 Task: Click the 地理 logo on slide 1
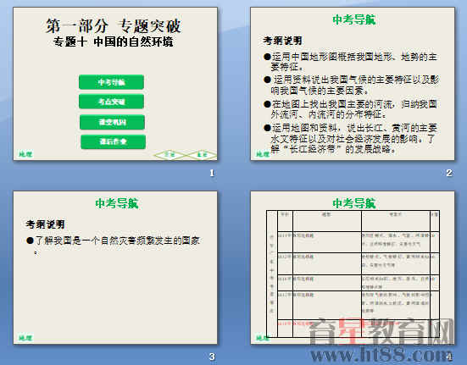25,154
